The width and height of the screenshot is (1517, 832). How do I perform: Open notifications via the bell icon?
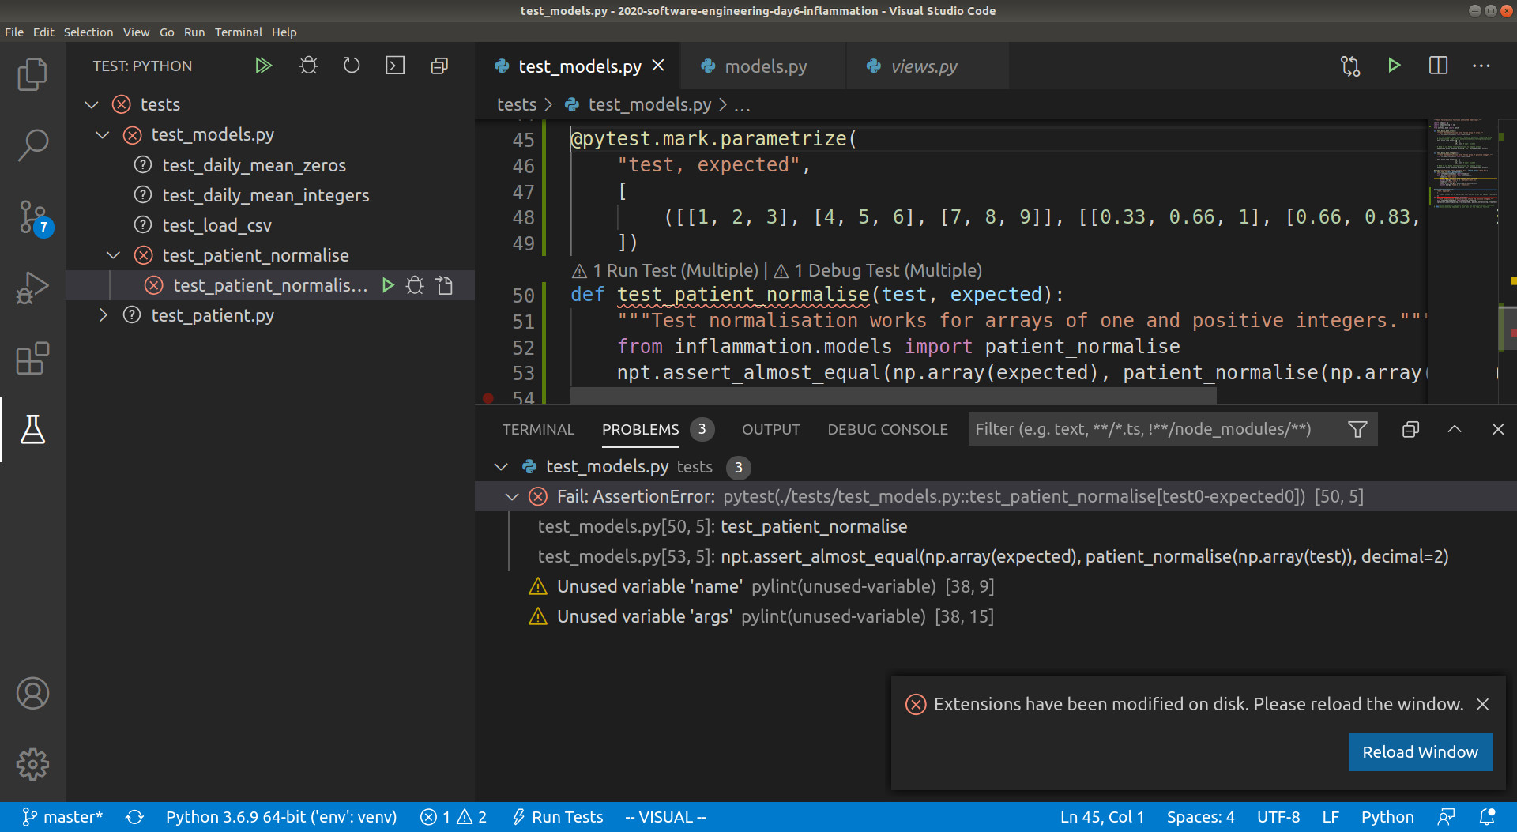(x=1489, y=816)
